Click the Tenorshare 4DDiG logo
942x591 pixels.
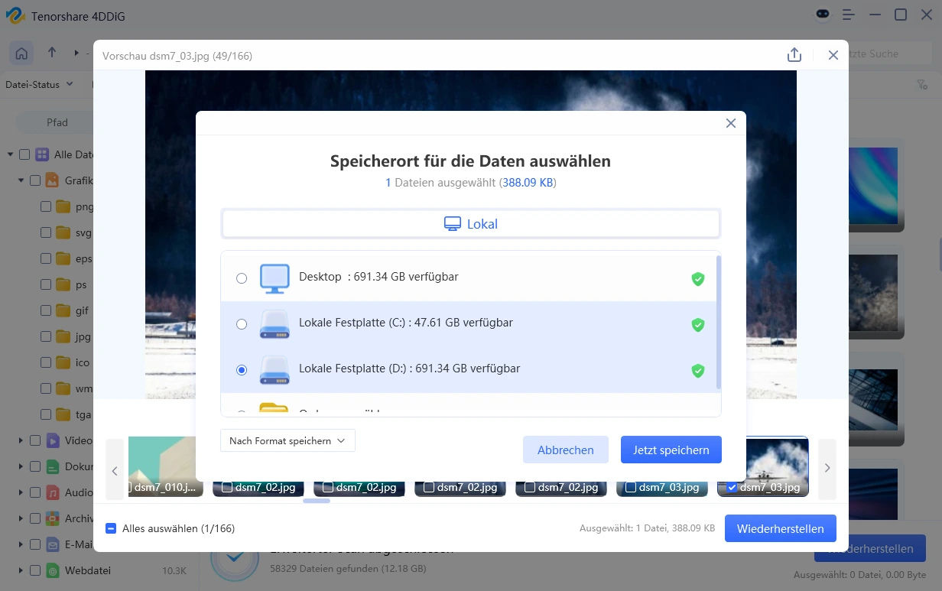coord(16,15)
